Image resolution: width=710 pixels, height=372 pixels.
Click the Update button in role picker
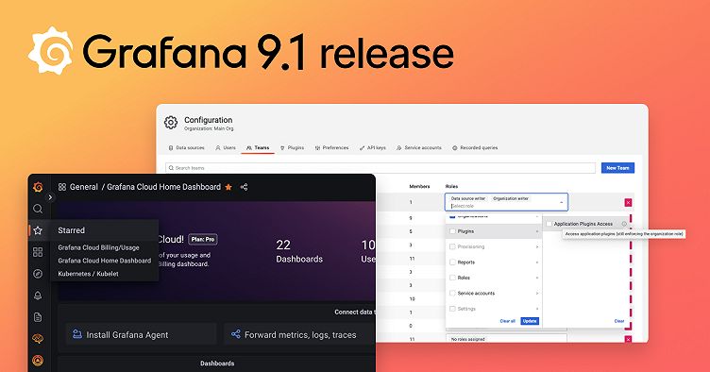coord(530,321)
